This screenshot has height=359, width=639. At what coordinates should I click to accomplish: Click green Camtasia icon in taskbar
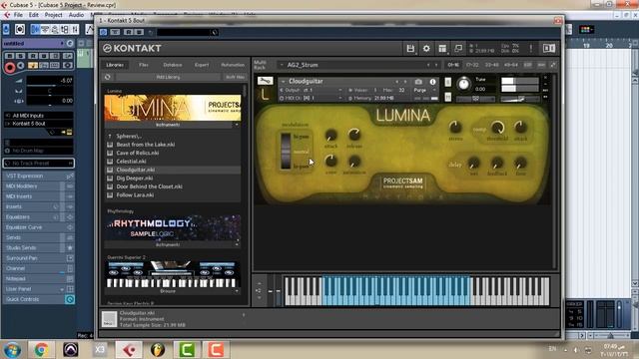tap(187, 350)
